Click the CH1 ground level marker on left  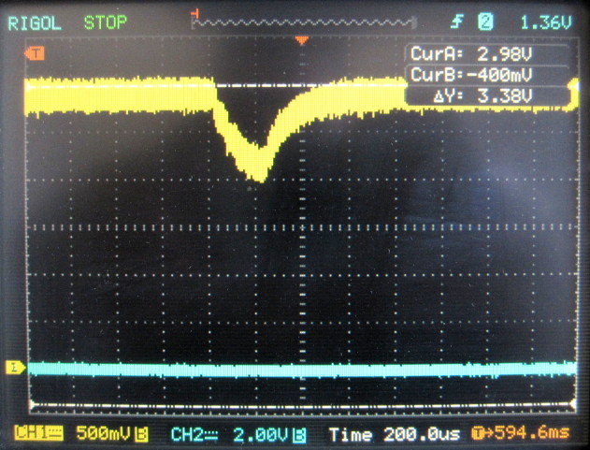[x=36, y=55]
